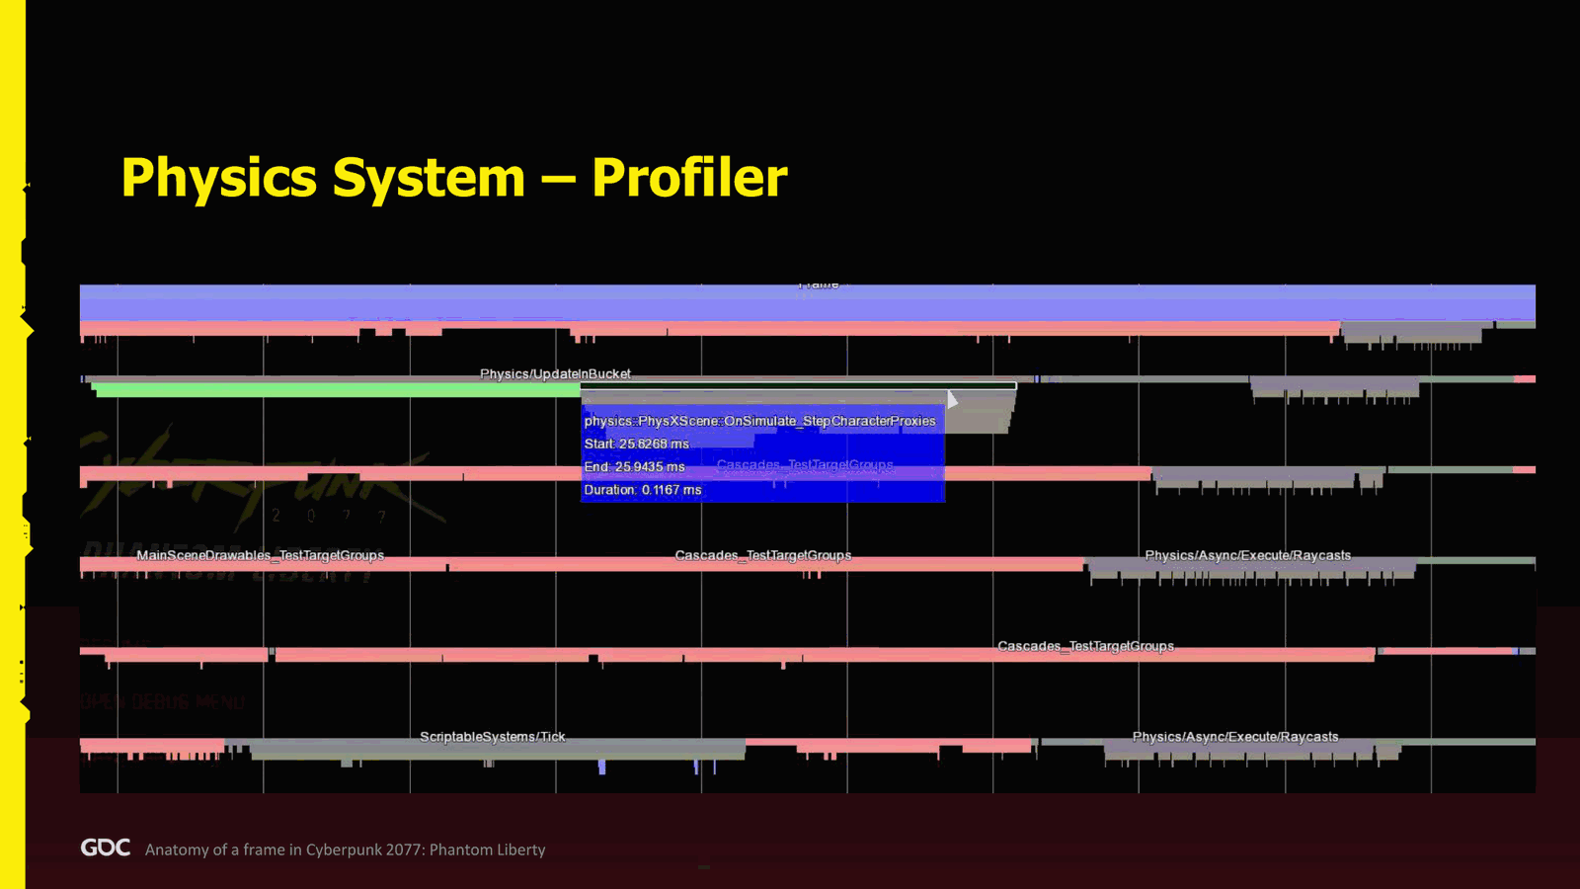Select the ScriptableSystems/Tick bar label
This screenshot has height=889, width=1580.
[492, 737]
